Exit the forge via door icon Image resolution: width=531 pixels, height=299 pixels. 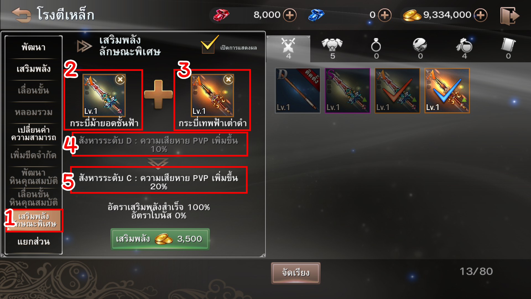click(x=510, y=16)
